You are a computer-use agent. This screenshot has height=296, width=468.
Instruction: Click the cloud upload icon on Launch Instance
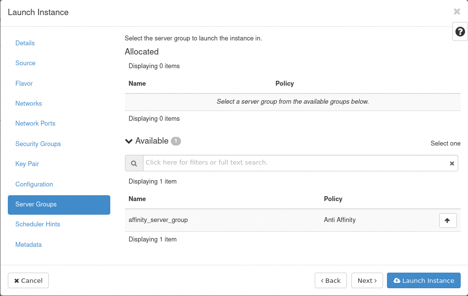click(x=397, y=280)
